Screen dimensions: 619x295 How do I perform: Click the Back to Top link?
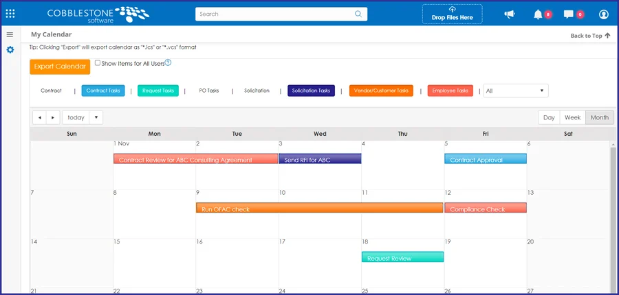click(590, 36)
